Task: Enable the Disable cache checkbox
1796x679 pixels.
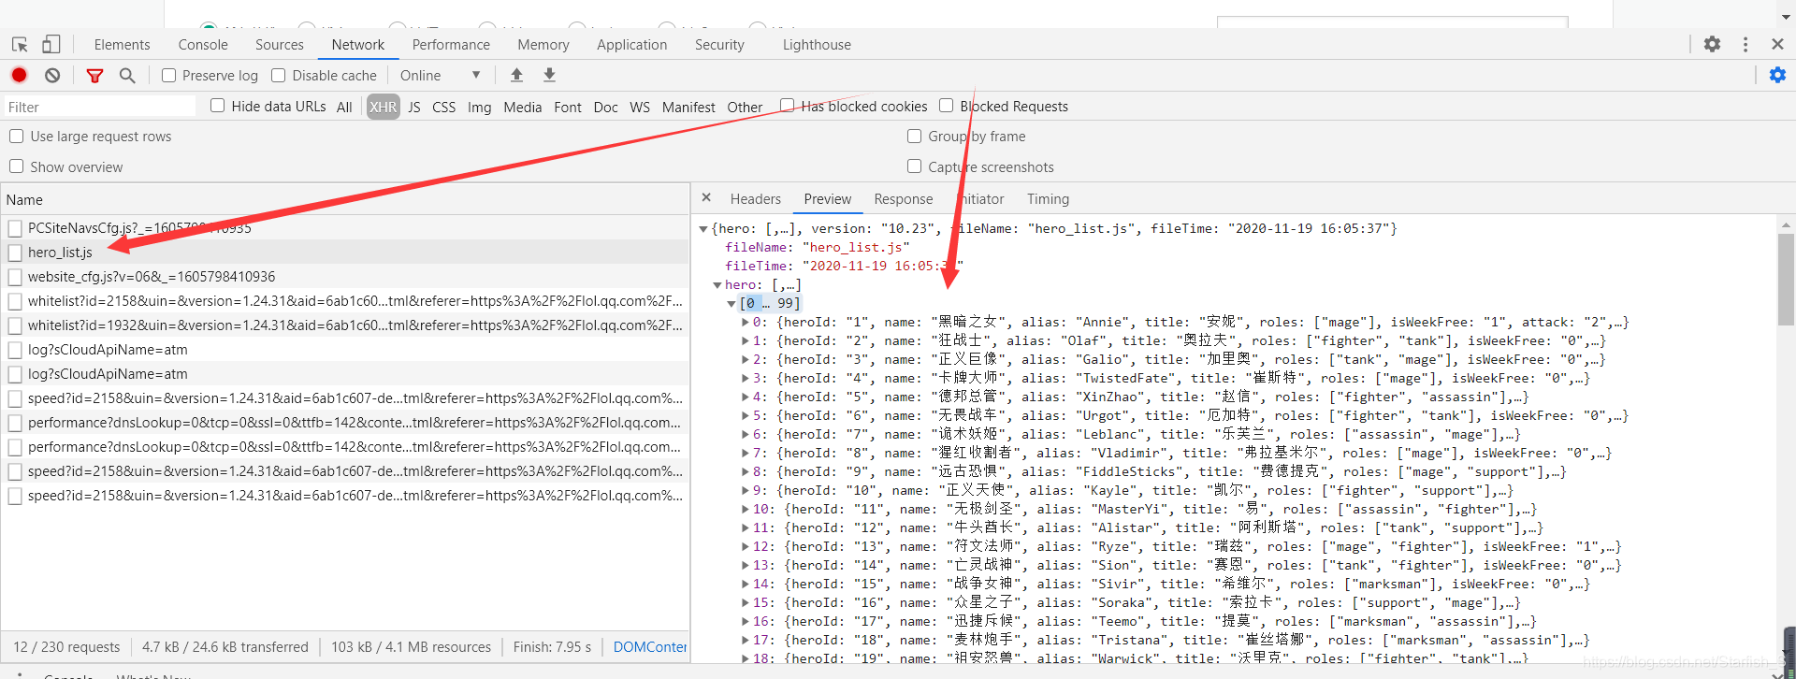Action: click(x=278, y=75)
